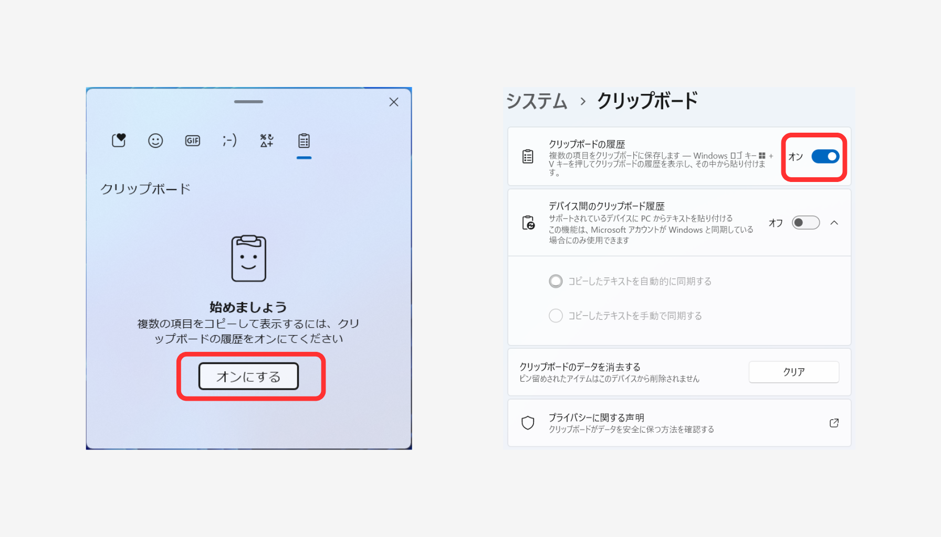This screenshot has height=537, width=941.
Task: Open the GIF tab in the panel
Action: 193,141
